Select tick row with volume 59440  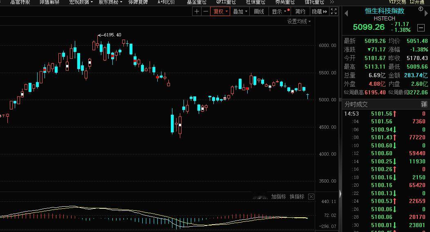pyautogui.click(x=385, y=153)
